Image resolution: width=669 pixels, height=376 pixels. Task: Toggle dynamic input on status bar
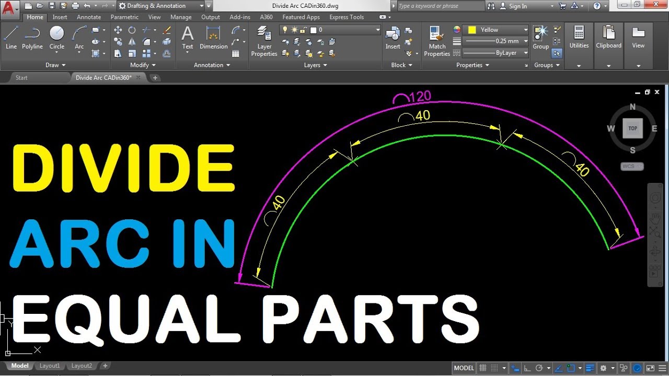tap(514, 368)
